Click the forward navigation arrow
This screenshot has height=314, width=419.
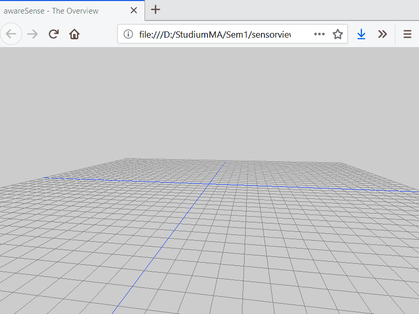click(32, 35)
